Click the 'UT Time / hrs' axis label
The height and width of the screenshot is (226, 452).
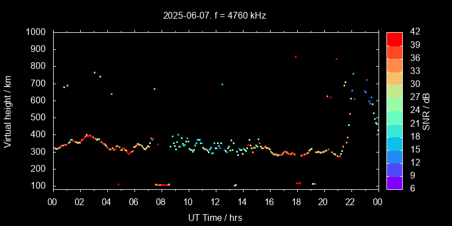215,217
